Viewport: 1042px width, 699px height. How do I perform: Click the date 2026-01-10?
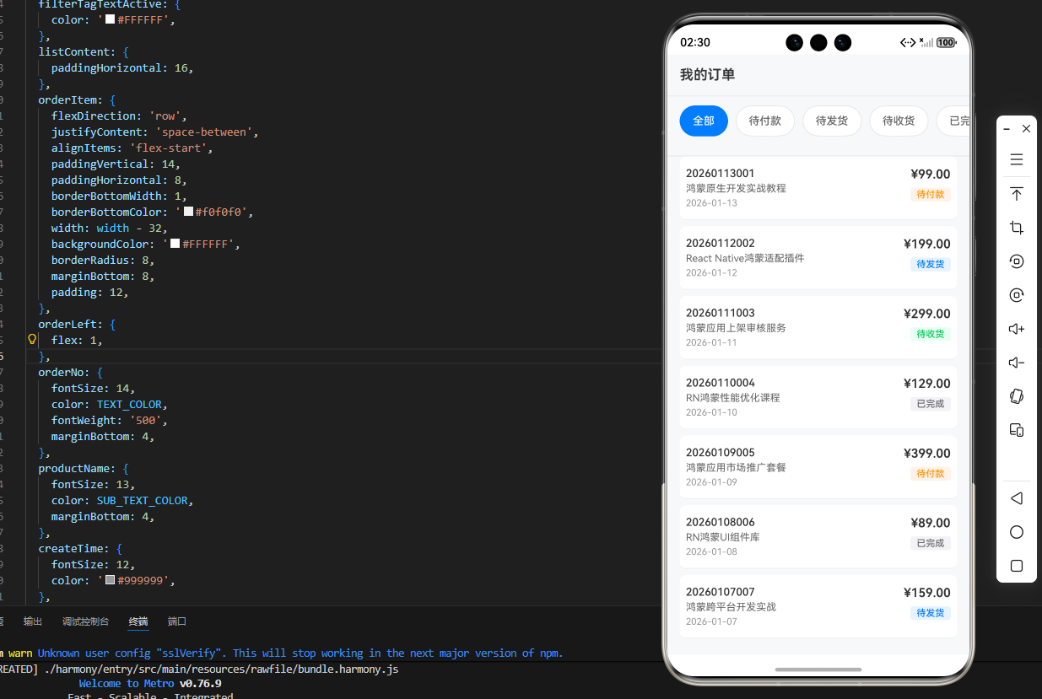(711, 412)
